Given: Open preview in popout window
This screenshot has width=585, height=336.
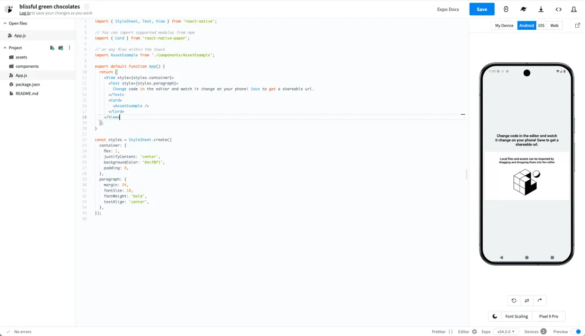Looking at the screenshot, I should [577, 25].
